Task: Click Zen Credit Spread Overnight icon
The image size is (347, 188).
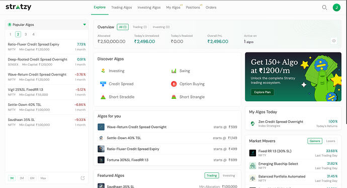Action: 252,123
